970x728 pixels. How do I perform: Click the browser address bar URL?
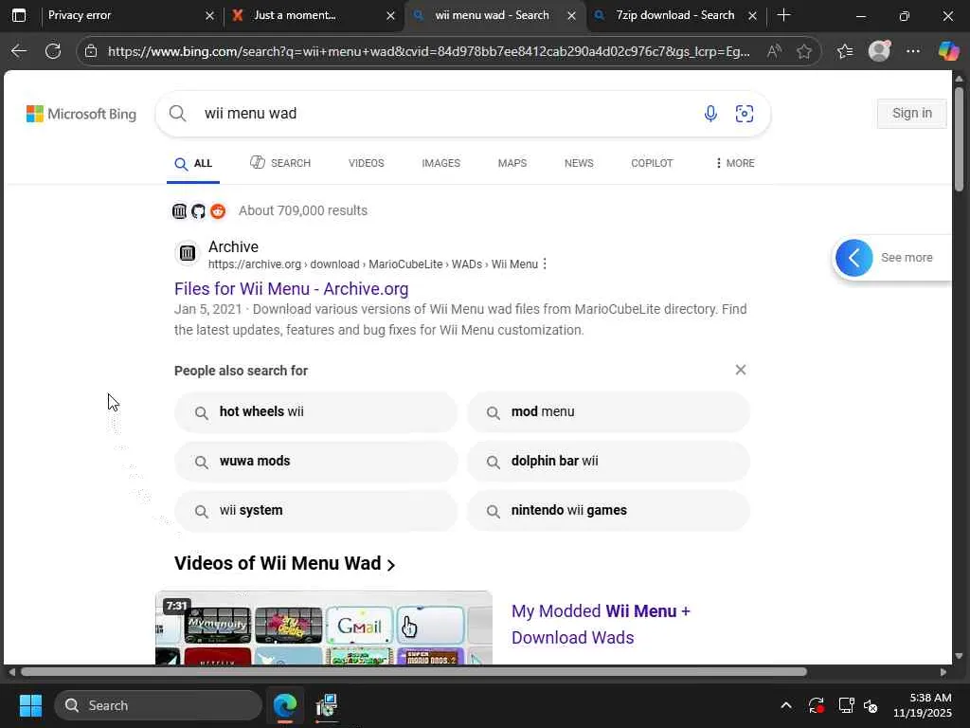point(429,51)
